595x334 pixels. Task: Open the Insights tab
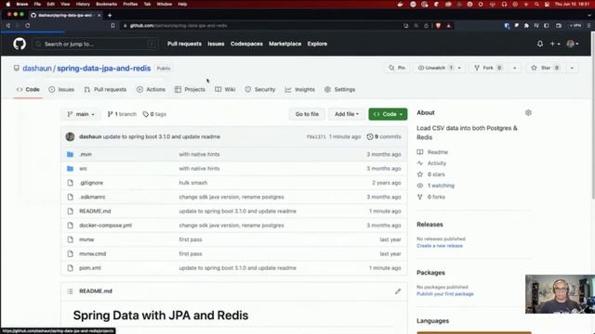click(x=299, y=89)
